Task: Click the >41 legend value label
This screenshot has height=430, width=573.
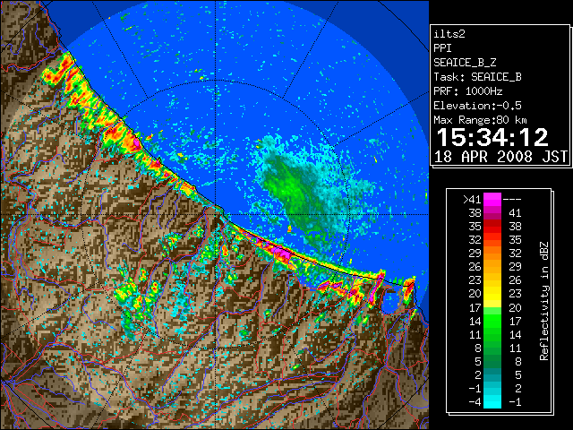Action: [x=472, y=200]
